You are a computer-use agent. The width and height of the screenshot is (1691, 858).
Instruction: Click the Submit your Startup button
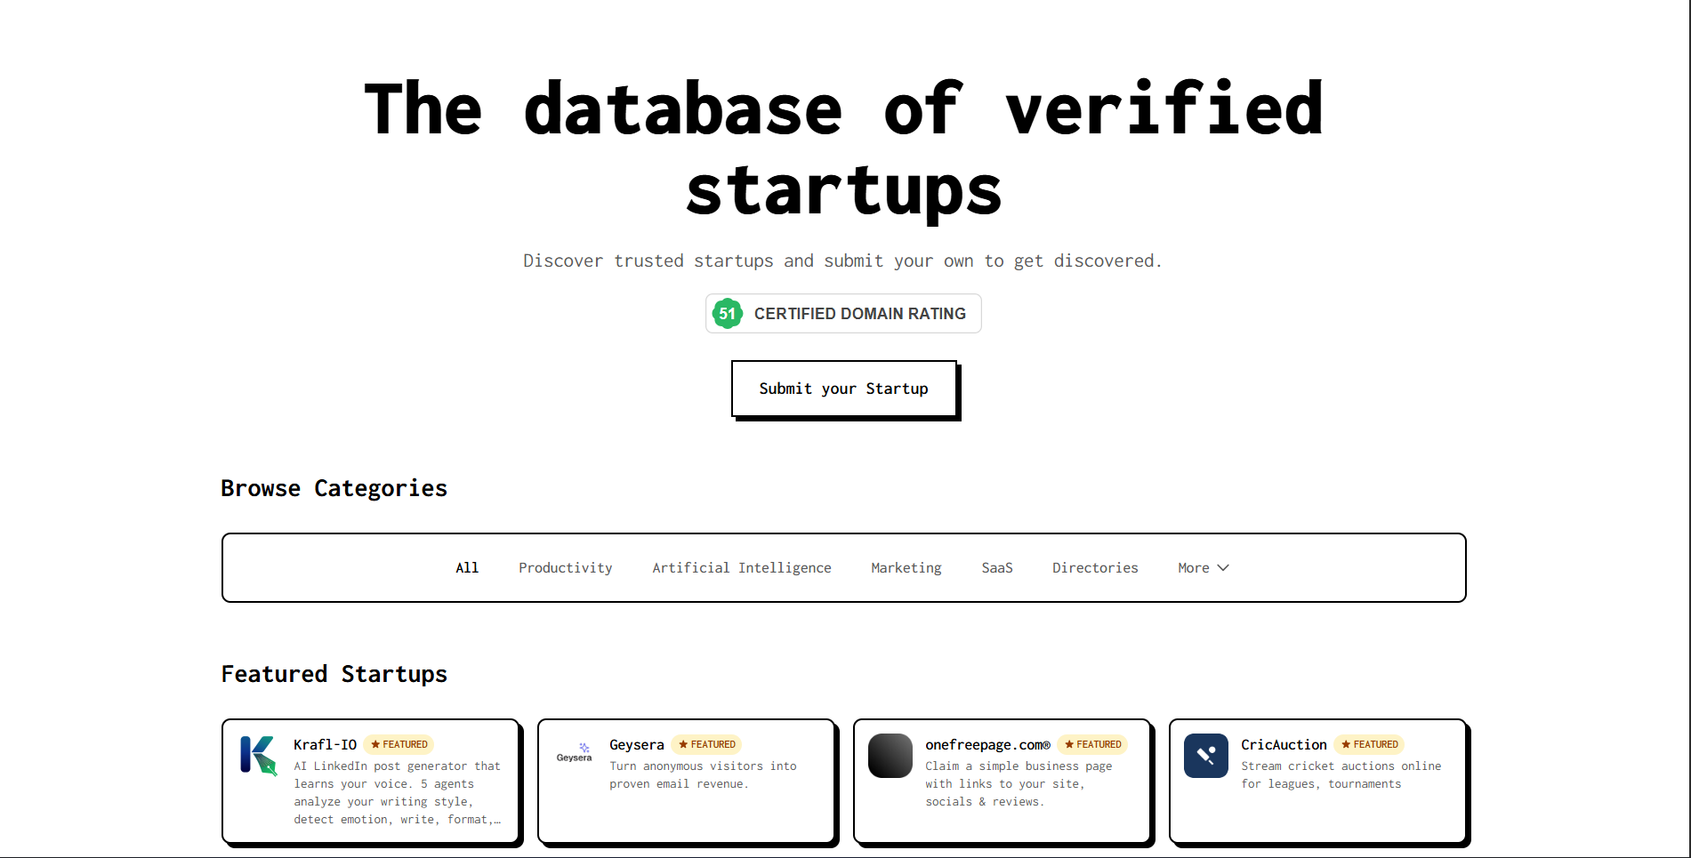click(x=843, y=389)
